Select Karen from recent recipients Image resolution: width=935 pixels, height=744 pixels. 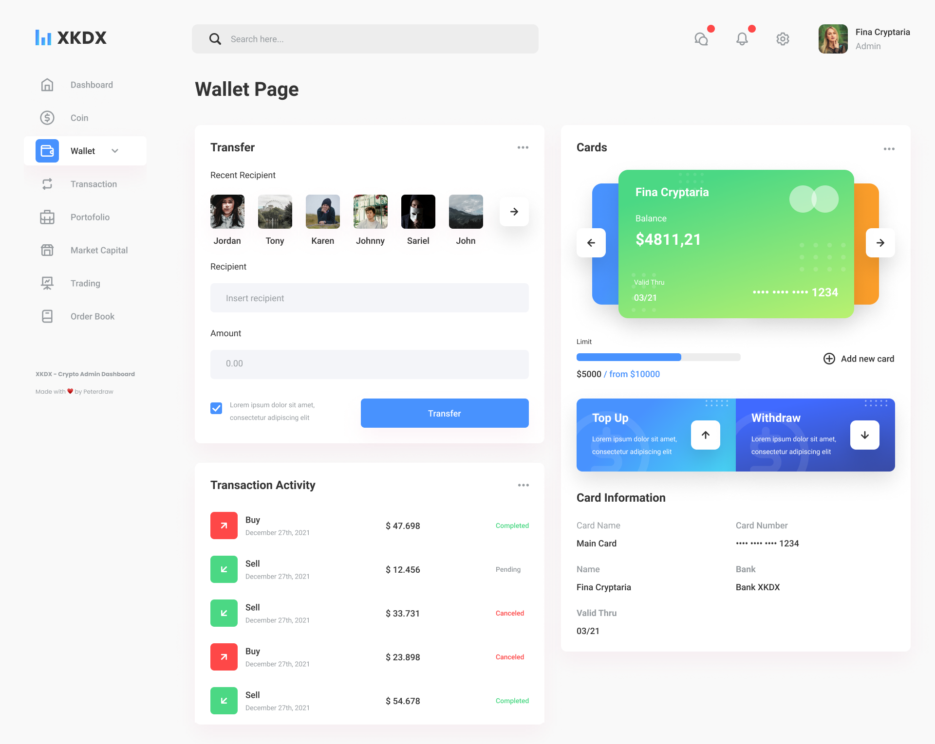(x=322, y=212)
